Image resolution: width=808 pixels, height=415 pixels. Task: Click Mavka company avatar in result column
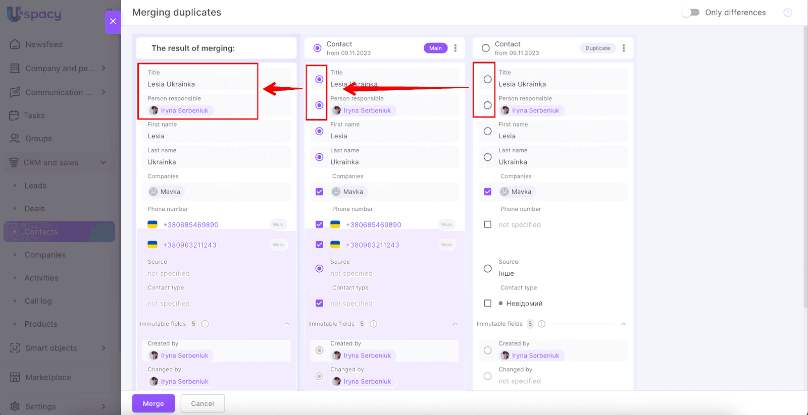pyautogui.click(x=154, y=192)
